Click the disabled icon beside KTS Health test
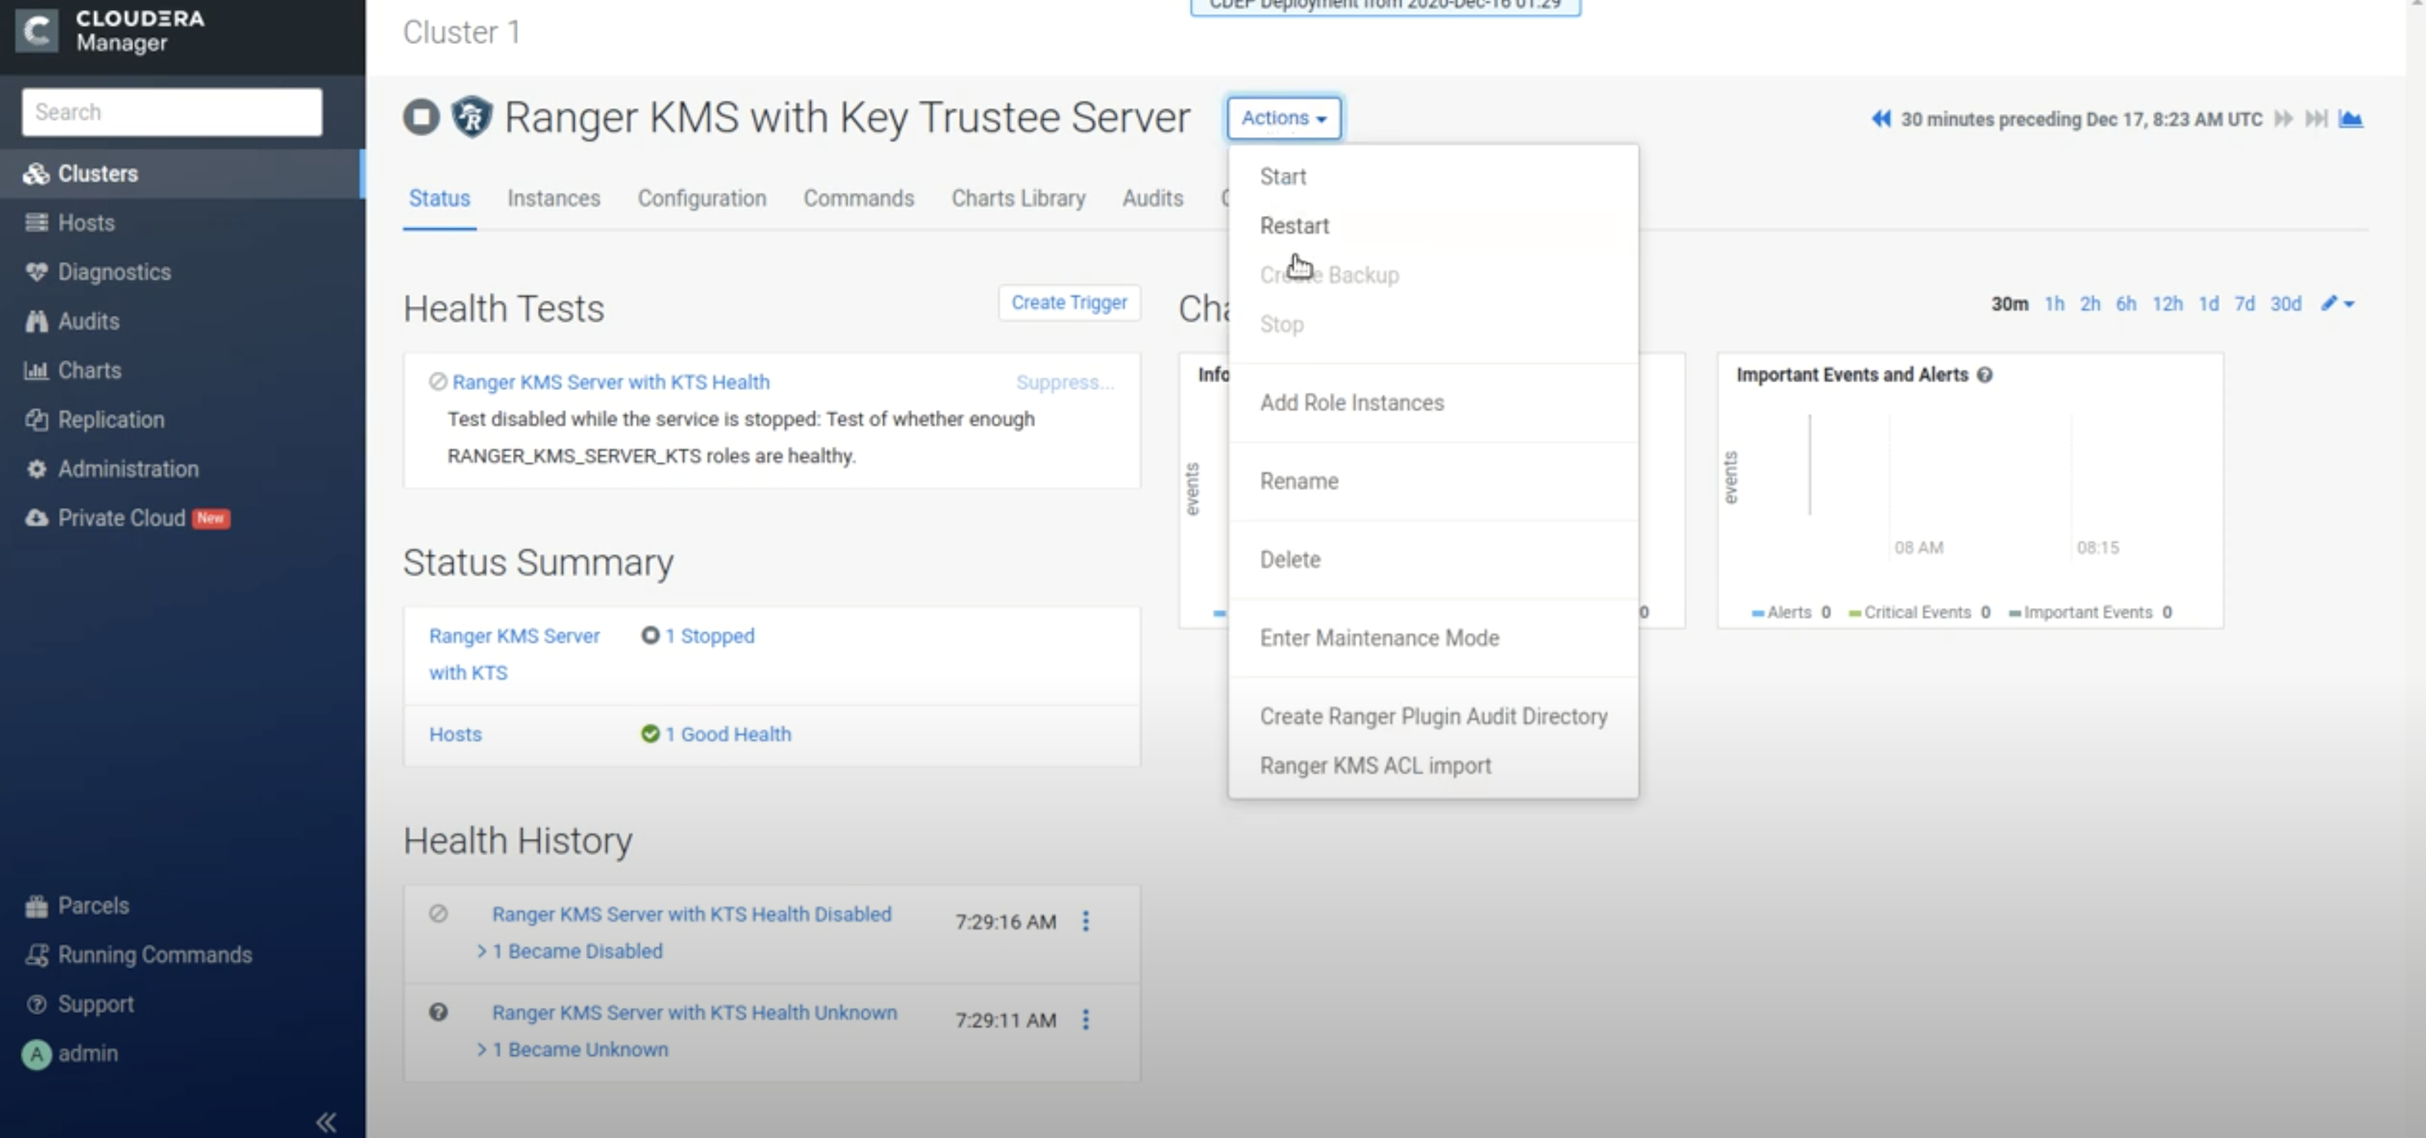Image resolution: width=2426 pixels, height=1138 pixels. click(437, 381)
